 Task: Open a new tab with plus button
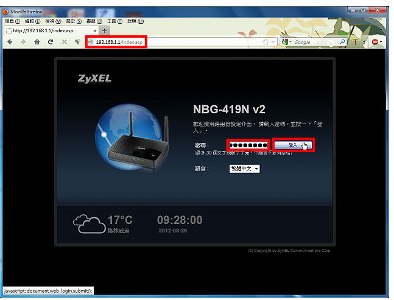coord(104,30)
